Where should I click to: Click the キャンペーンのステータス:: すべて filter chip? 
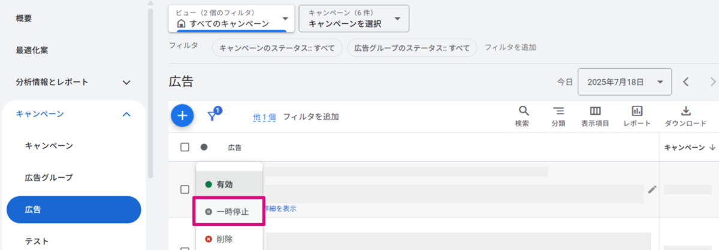click(277, 48)
